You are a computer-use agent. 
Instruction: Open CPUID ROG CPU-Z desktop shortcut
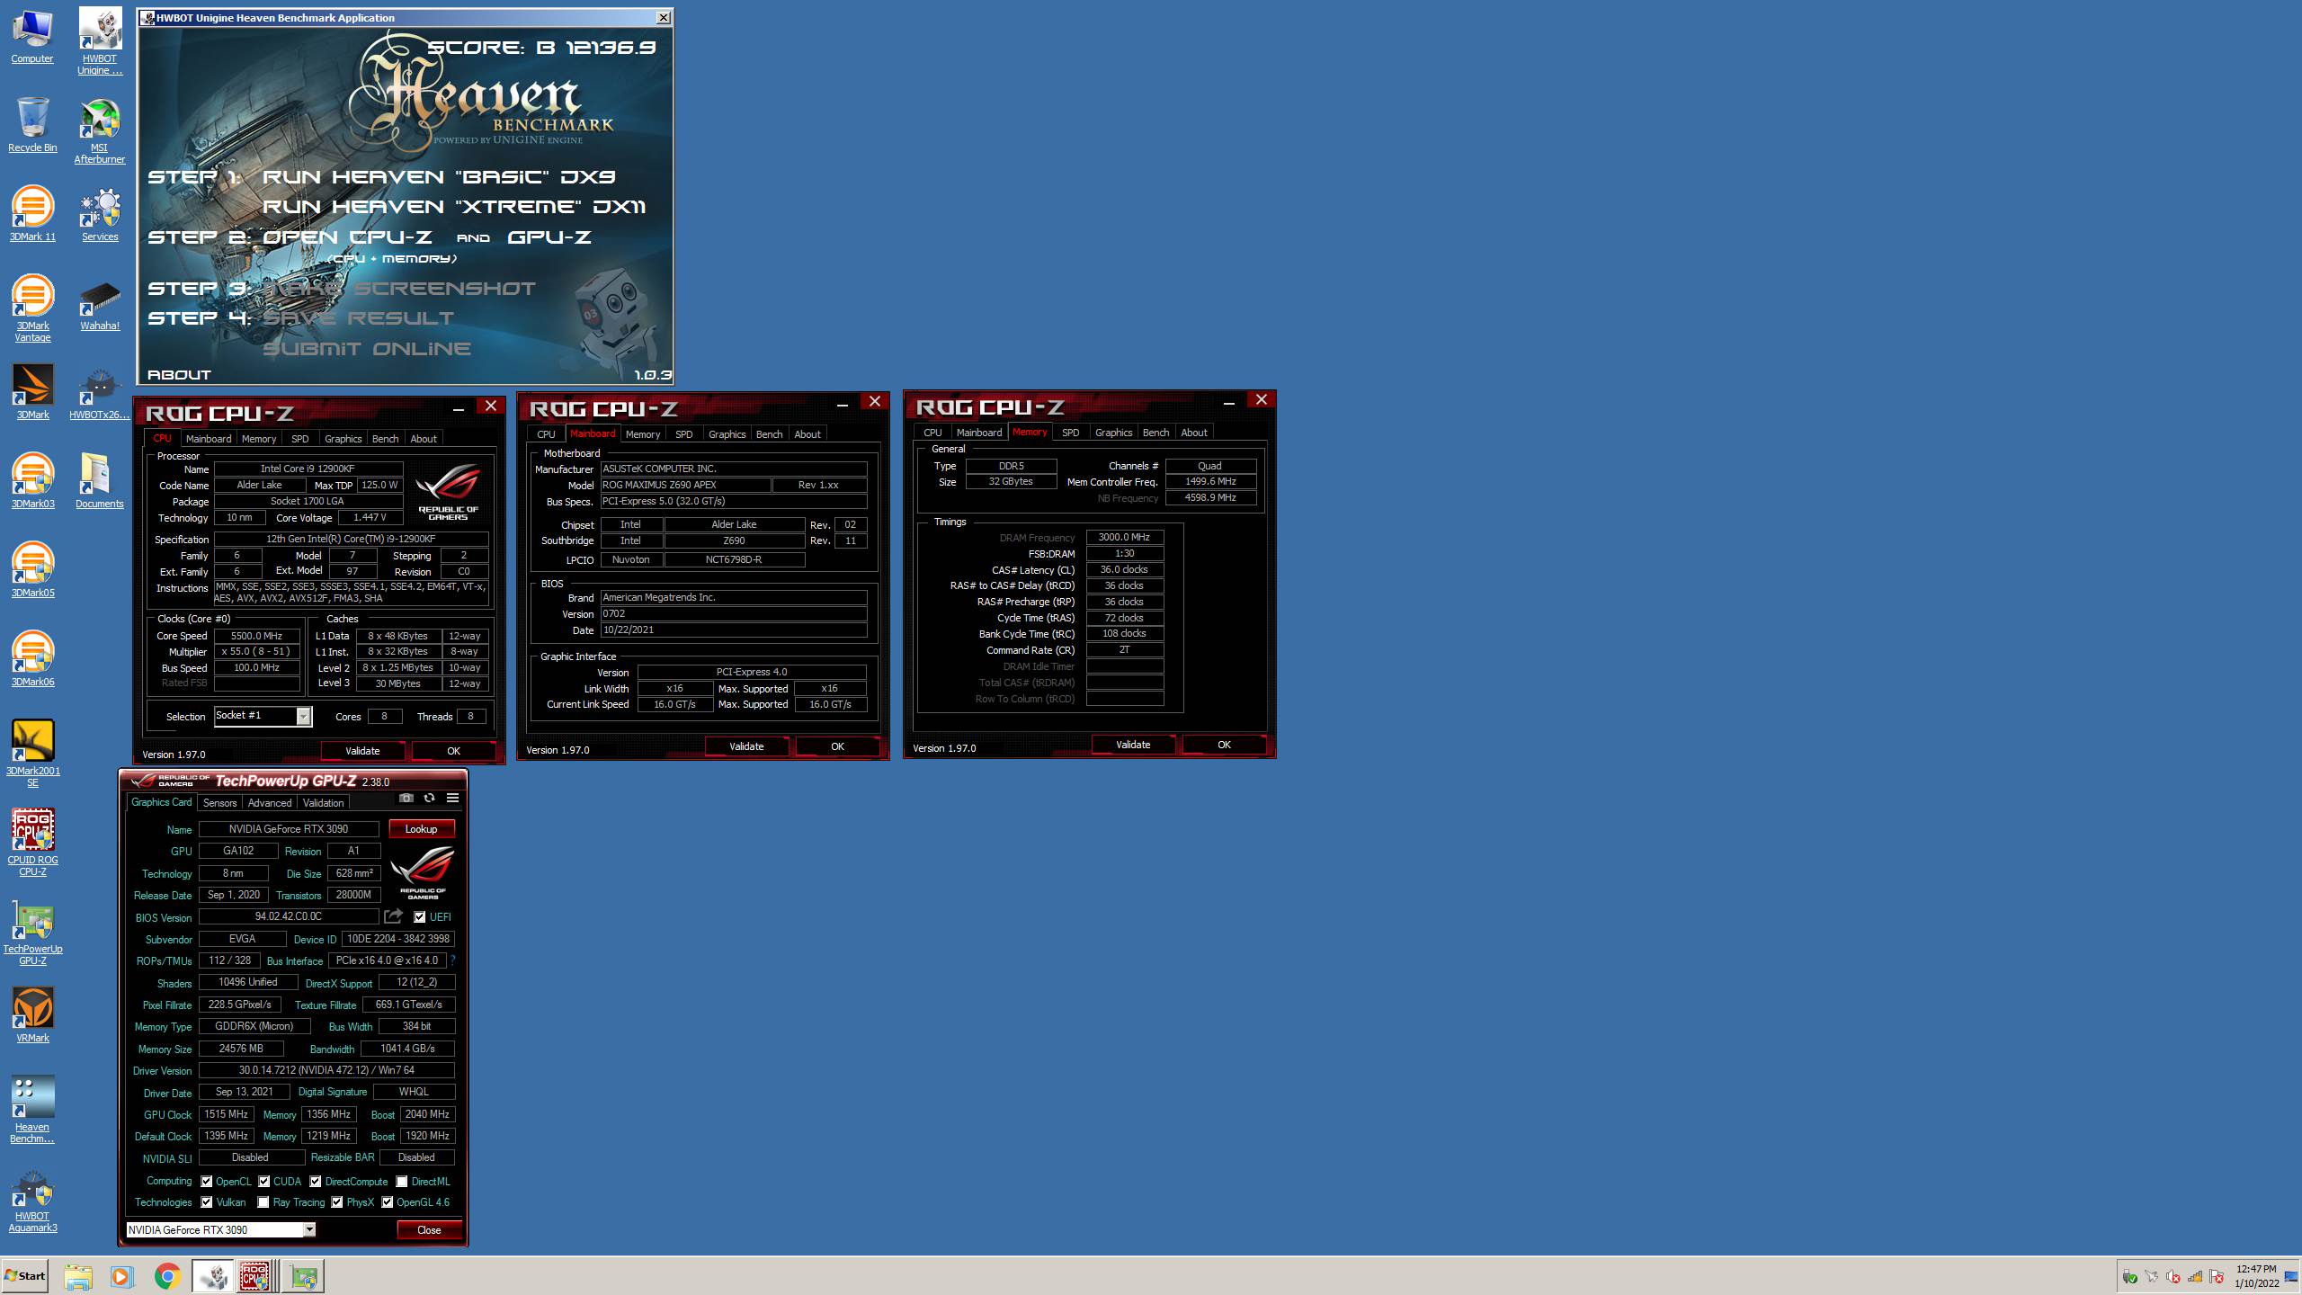32,843
